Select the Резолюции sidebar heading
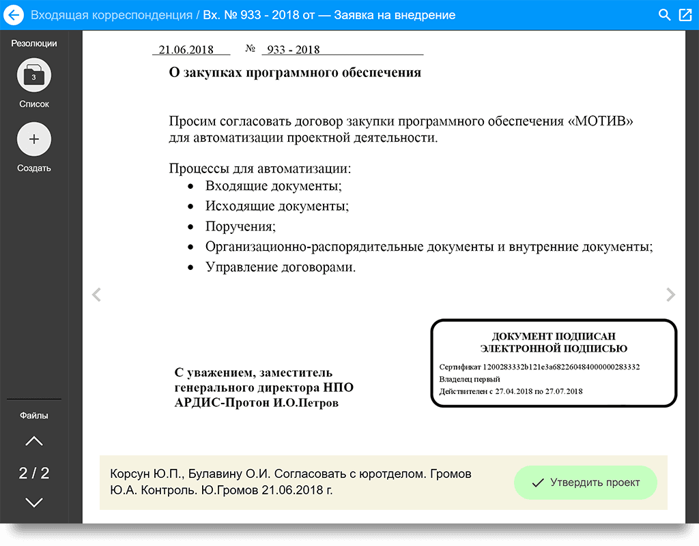The image size is (699, 546). [34, 43]
